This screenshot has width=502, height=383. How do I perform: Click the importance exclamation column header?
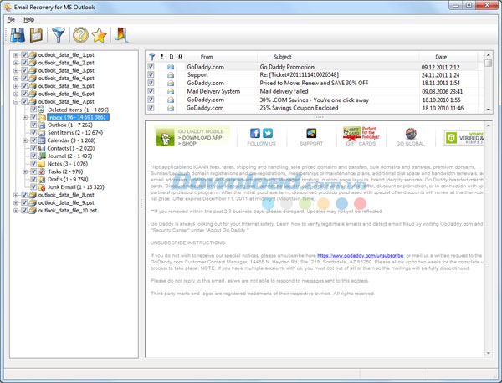162,57
